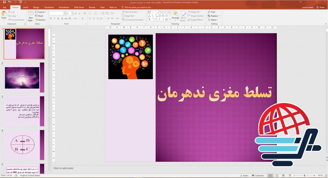
Task: Select the Rectangle shape in the shapes gallery
Action: pyautogui.click(x=160, y=12)
